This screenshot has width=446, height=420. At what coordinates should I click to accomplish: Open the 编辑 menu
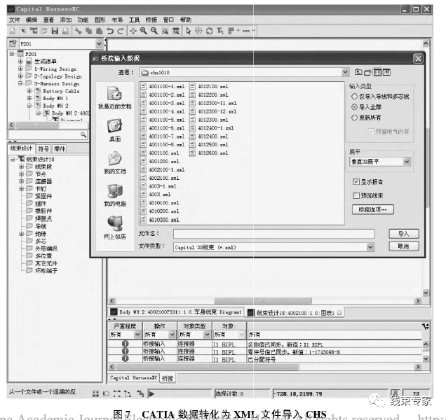tap(32, 20)
